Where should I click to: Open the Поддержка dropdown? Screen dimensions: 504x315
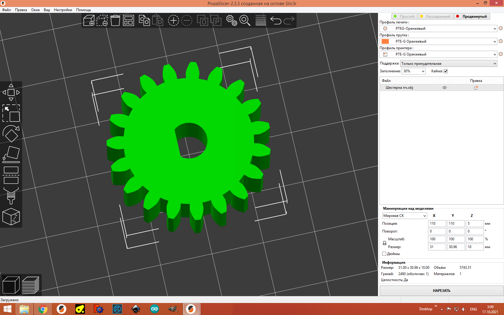448,64
